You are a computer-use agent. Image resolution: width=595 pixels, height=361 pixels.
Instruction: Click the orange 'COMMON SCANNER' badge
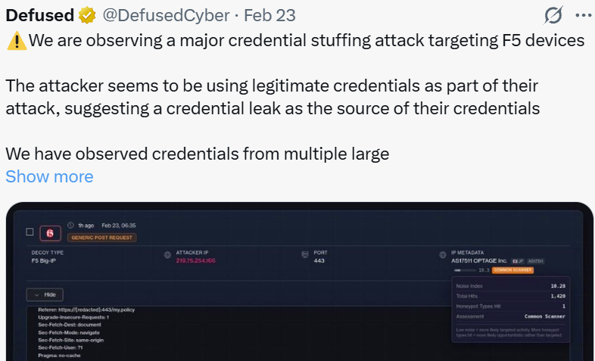click(x=512, y=269)
